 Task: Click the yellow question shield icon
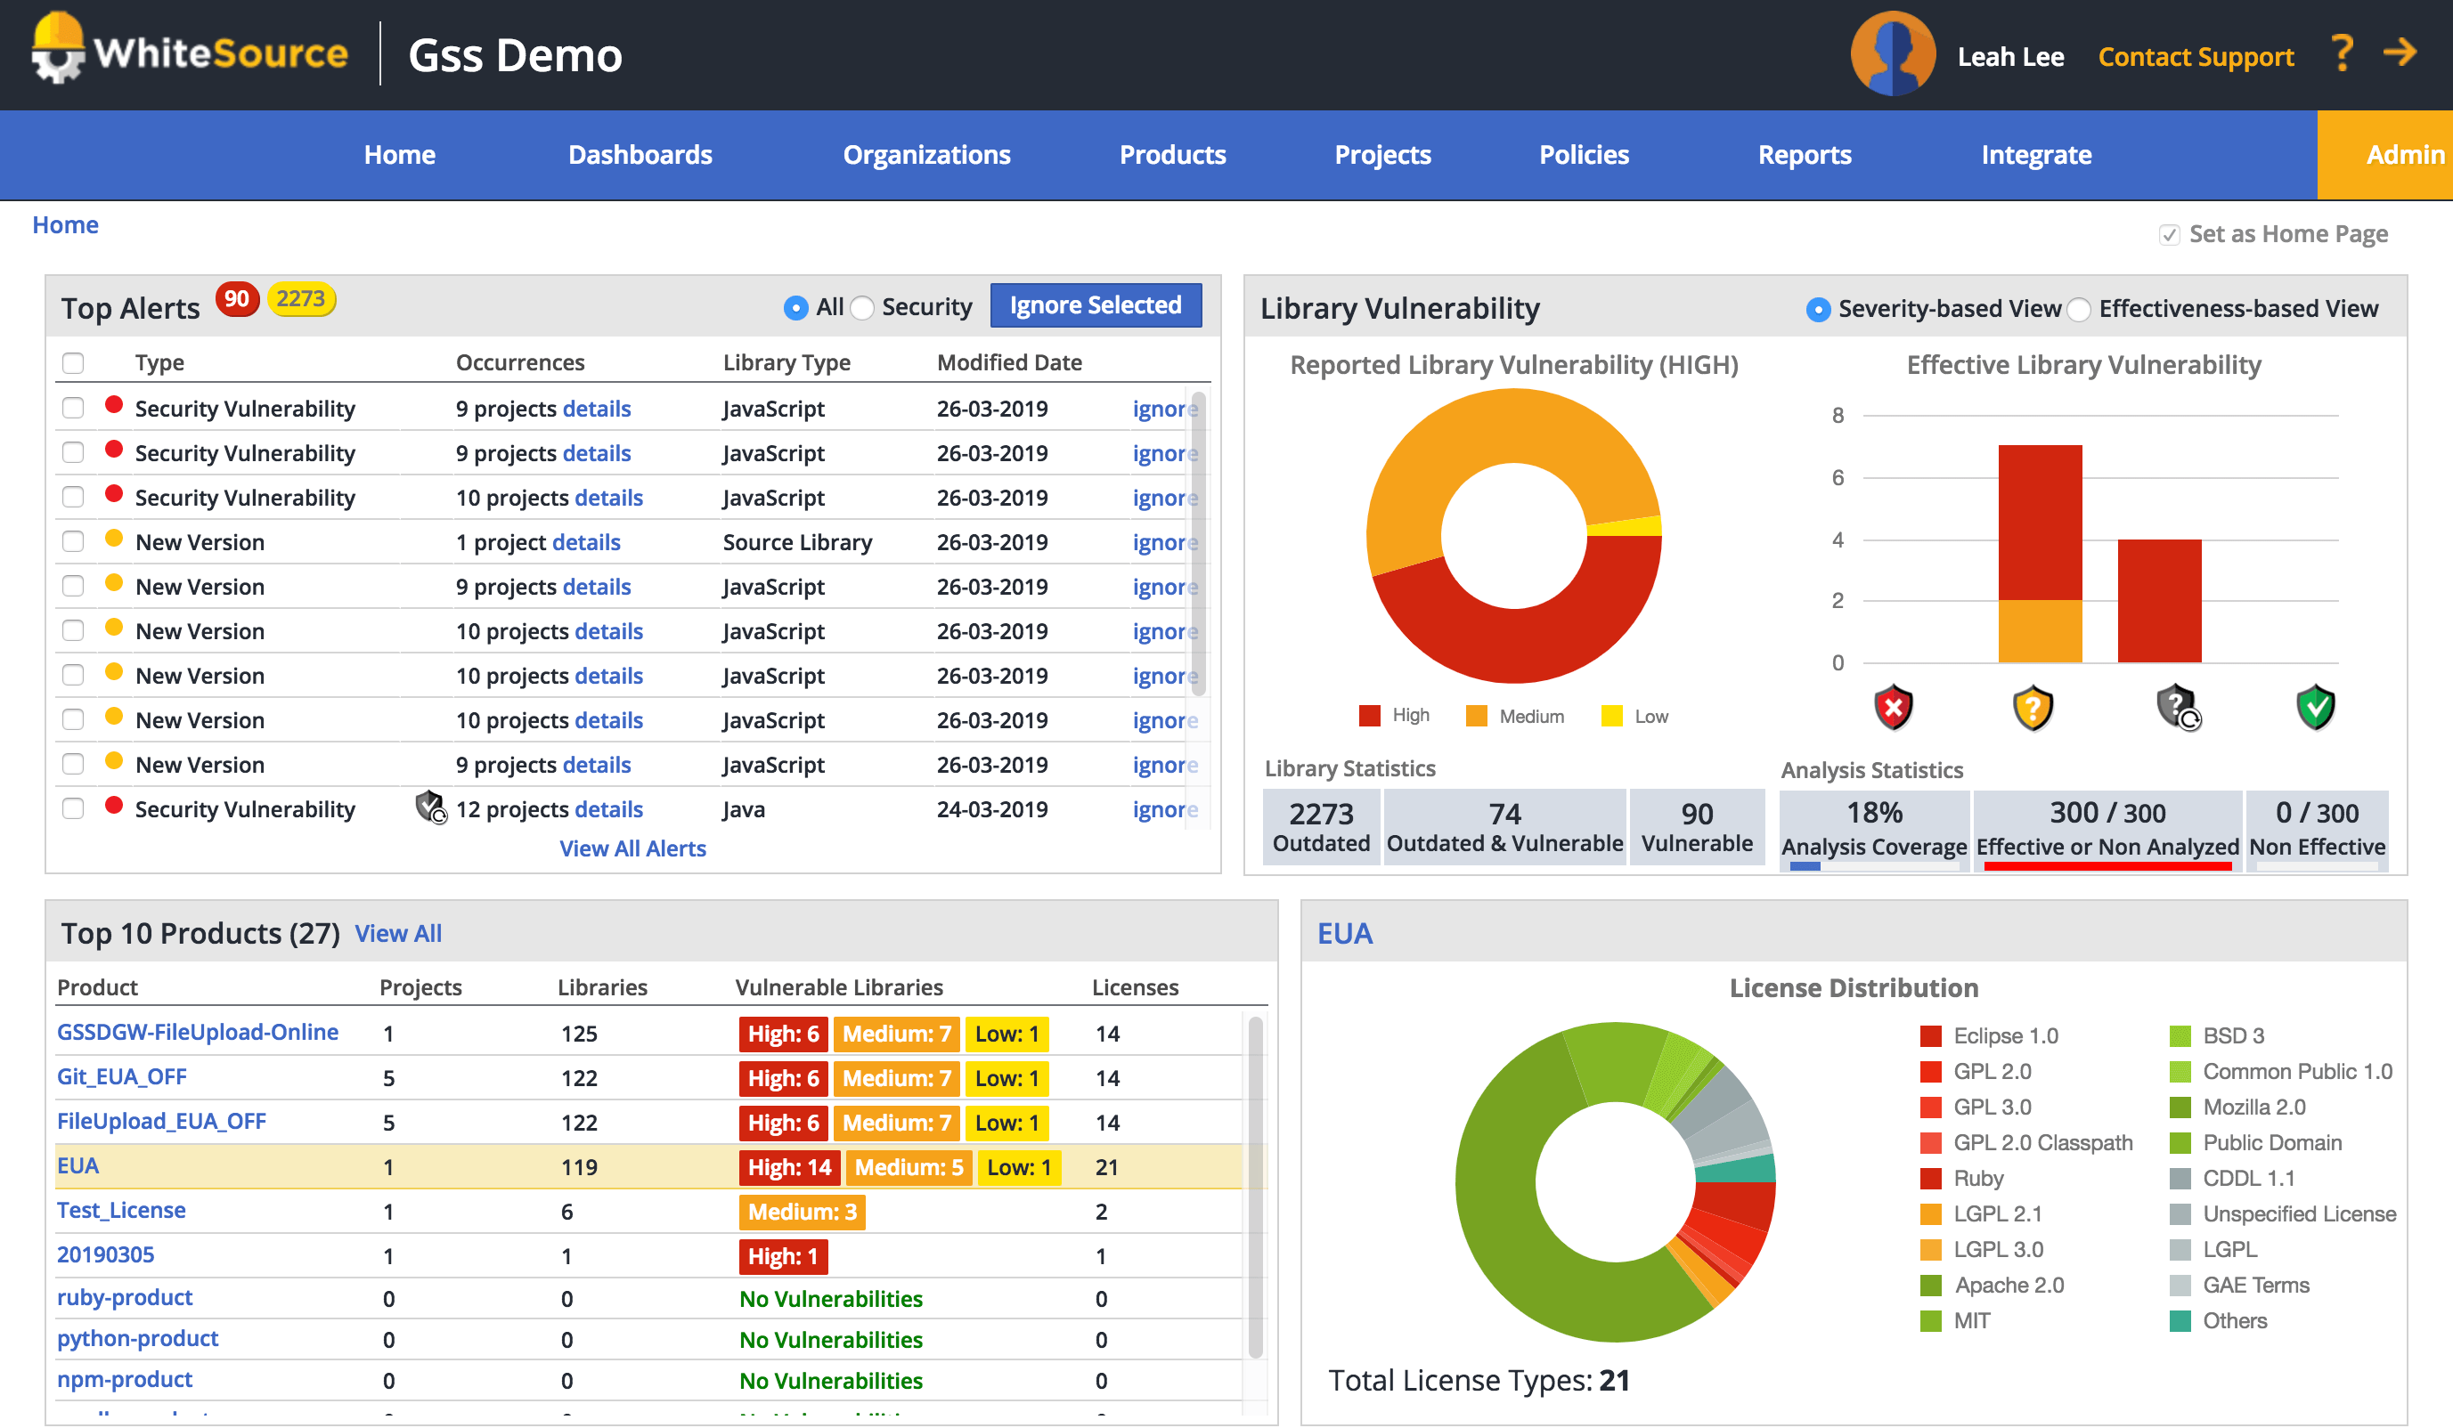pyautogui.click(x=2033, y=707)
